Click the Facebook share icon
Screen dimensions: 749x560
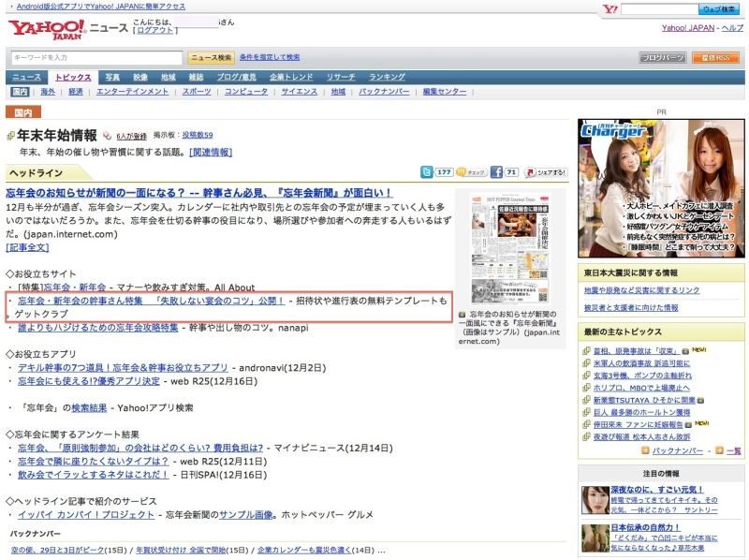coord(497,172)
